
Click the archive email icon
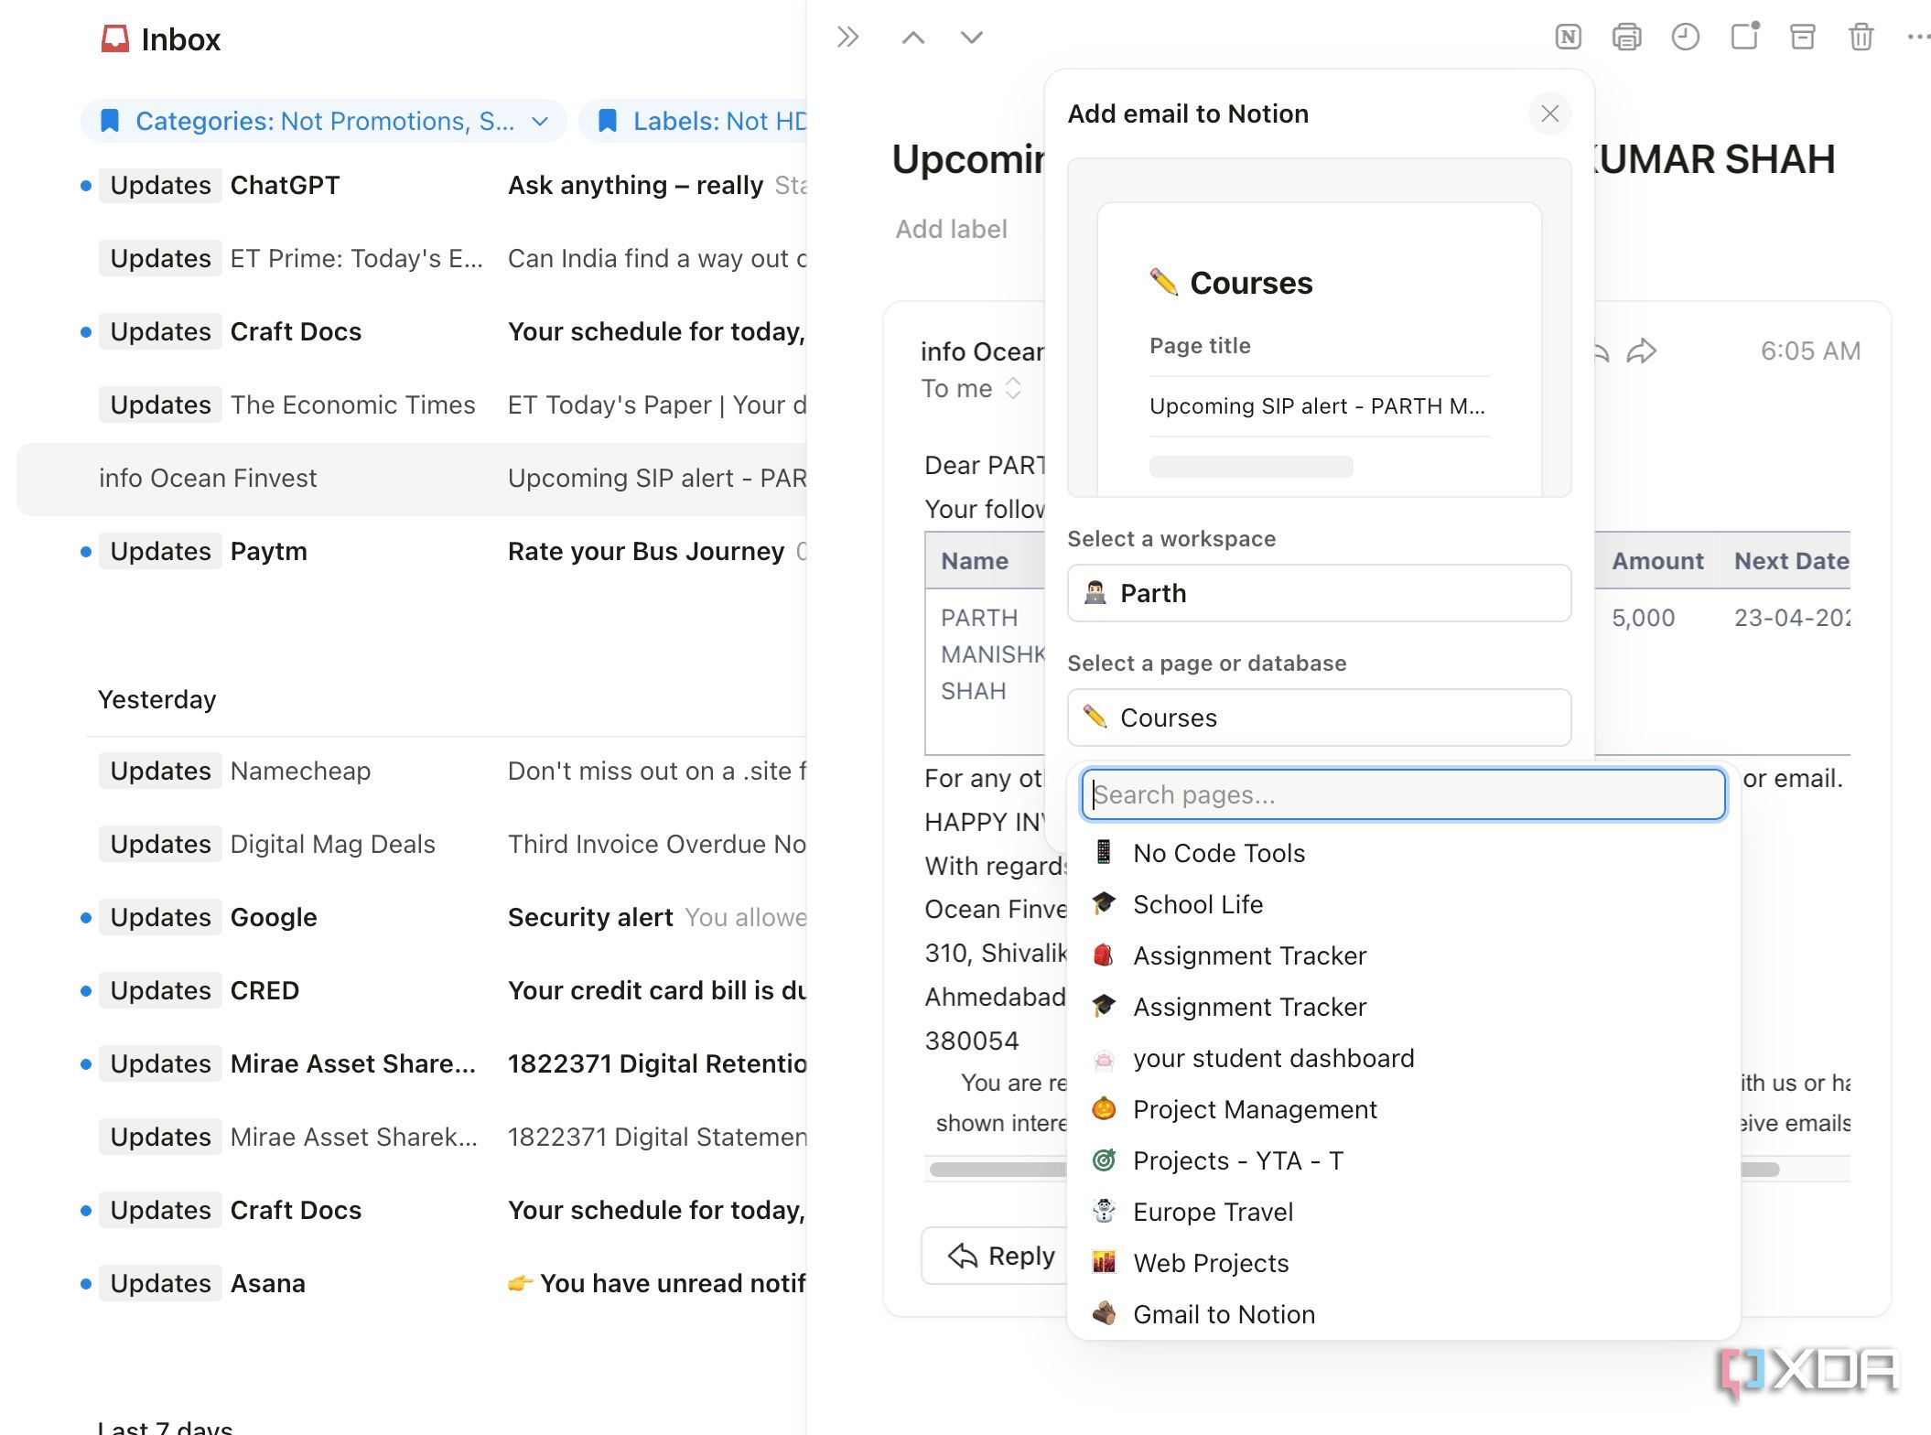coord(1803,38)
